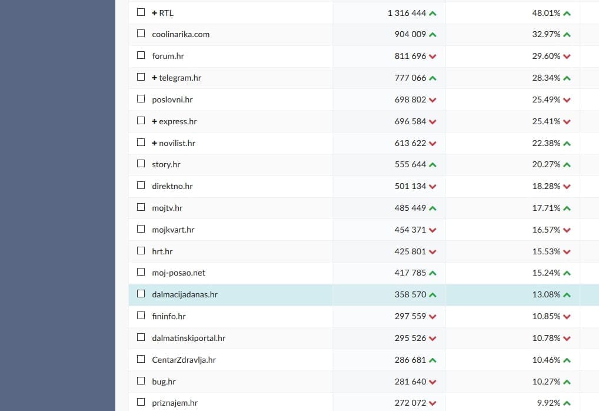The image size is (599, 411).
Task: Click the green up arrow beside 358 570
Action: pyautogui.click(x=433, y=294)
